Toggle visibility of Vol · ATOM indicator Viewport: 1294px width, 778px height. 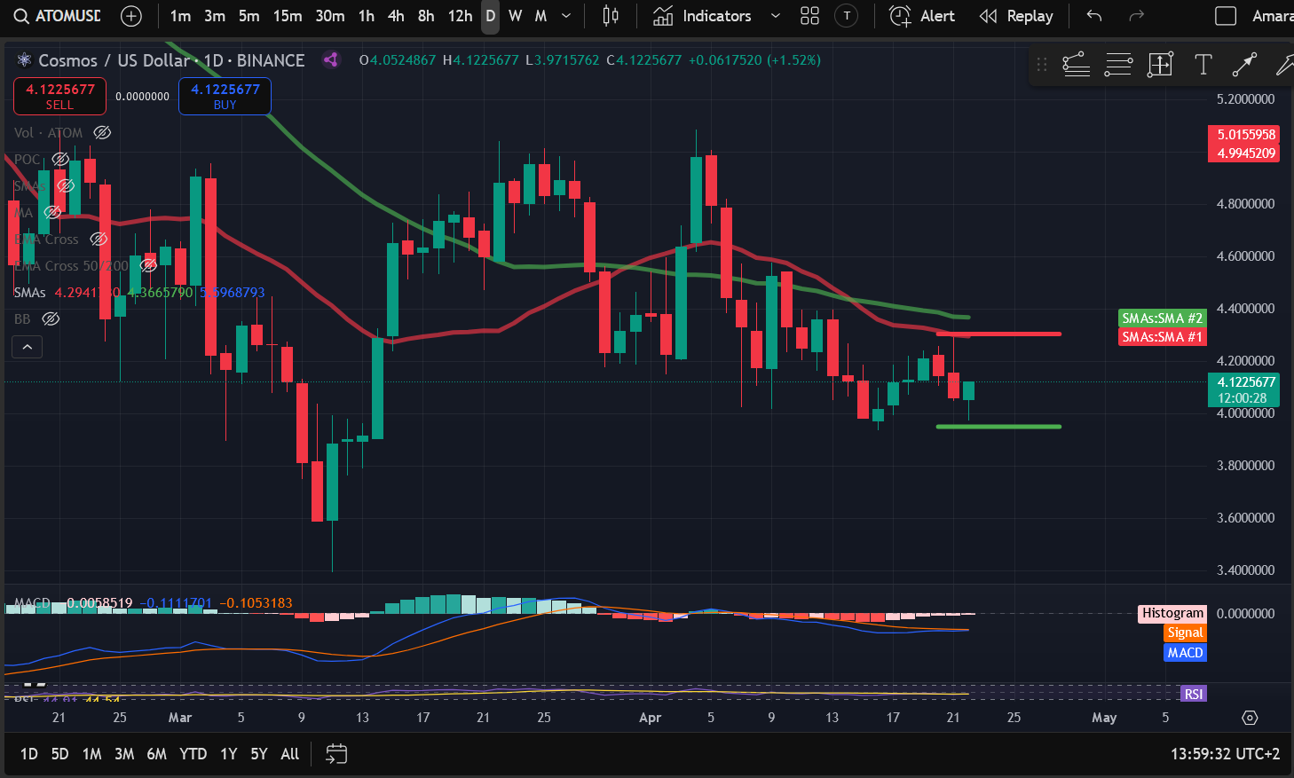coord(102,133)
